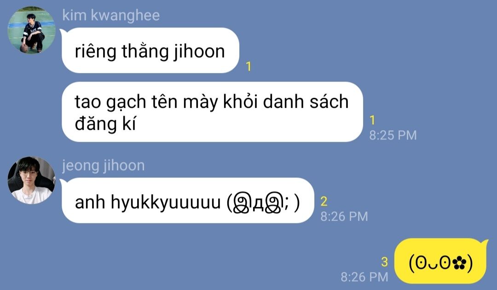Screen dimensions: 497x290
Task: Tap unread count 1 beside 'riêng thằng jihoon'
Action: [x=248, y=67]
